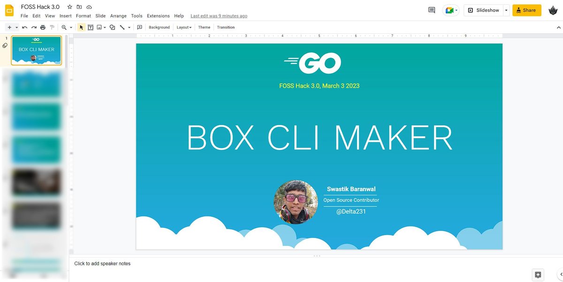Expand the zoom level dropdown arrow
This screenshot has height=282, width=563.
point(70,28)
